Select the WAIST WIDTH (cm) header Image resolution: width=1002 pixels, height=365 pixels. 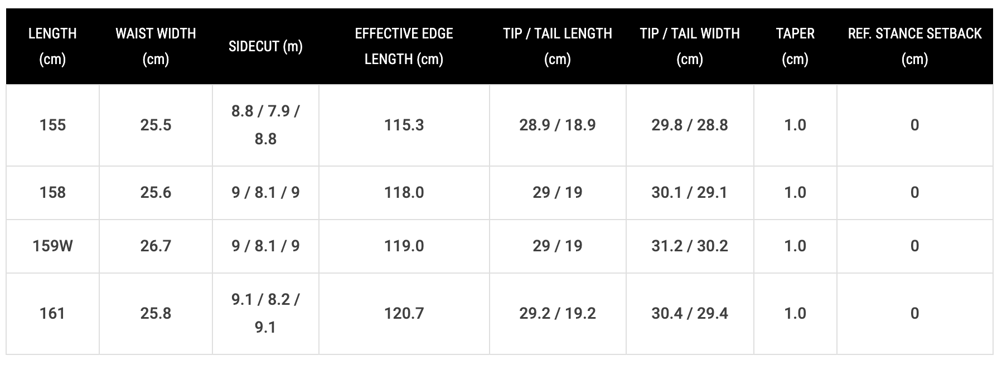[156, 46]
